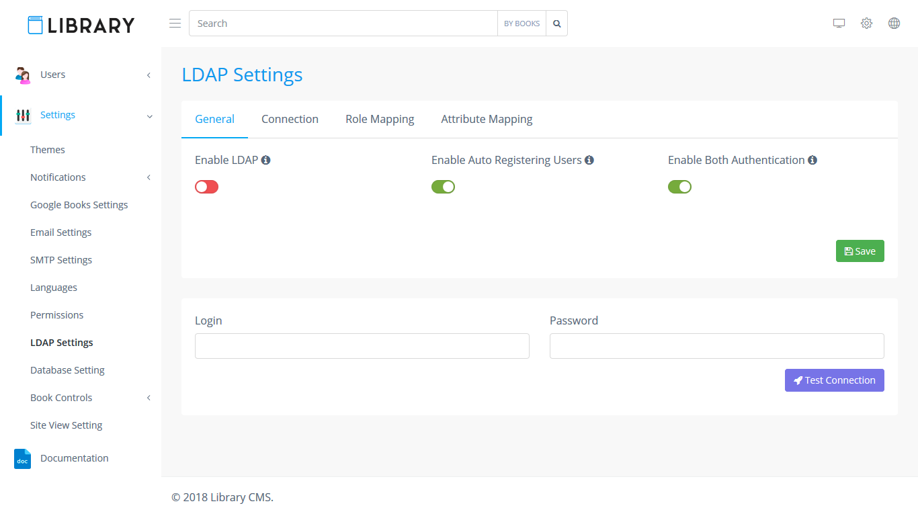The height and width of the screenshot is (516, 918).
Task: Open the BY BOOKS search filter dropdown
Action: click(x=521, y=24)
